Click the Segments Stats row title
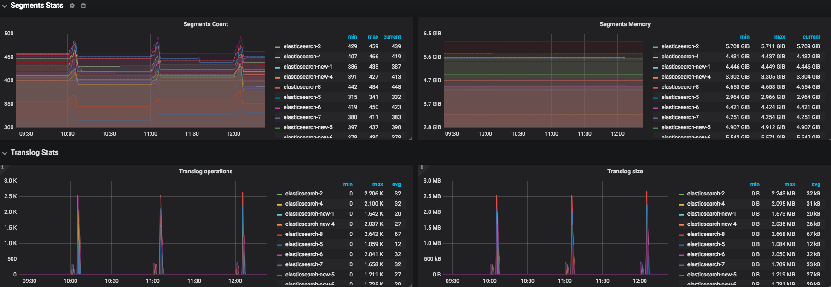This screenshot has width=831, height=287. 37,6
